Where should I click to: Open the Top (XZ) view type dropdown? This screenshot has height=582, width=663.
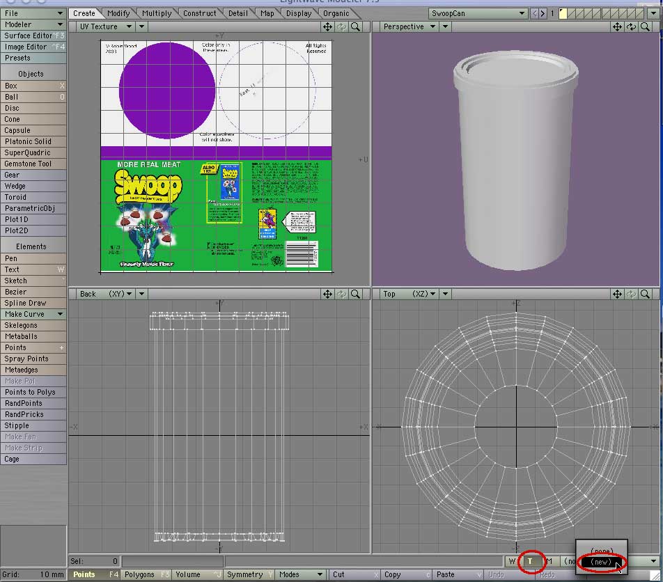click(x=409, y=294)
